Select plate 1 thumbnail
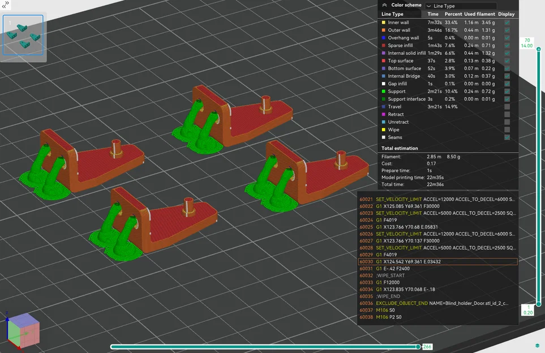This screenshot has height=353, width=545. pos(23,35)
